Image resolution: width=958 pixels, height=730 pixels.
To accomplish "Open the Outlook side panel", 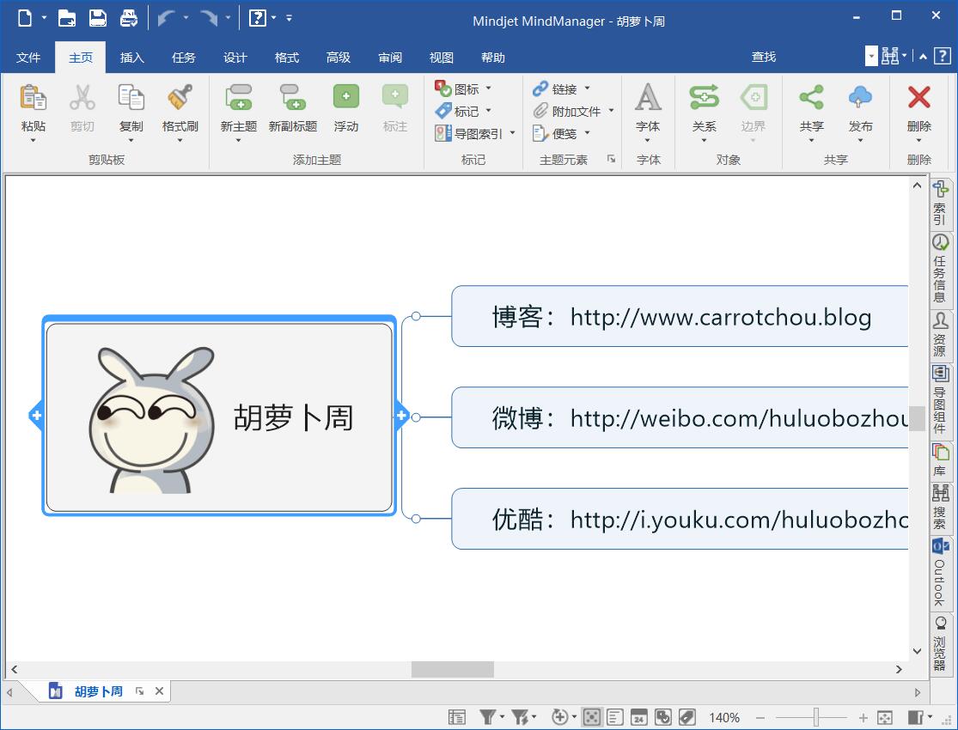I will pos(941,573).
